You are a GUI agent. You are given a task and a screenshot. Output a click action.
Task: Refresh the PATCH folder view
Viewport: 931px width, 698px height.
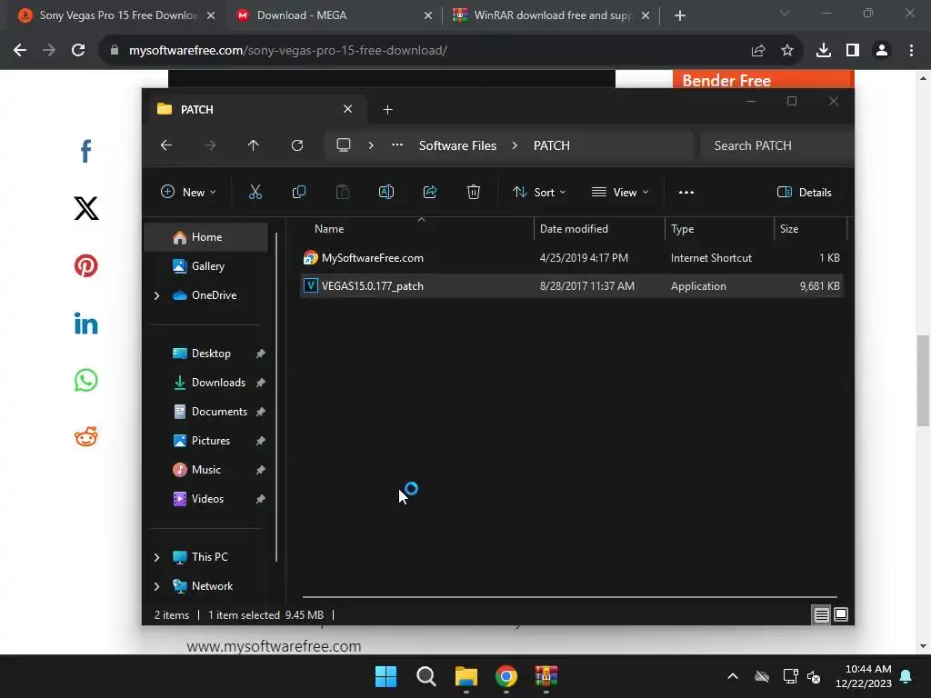tap(297, 145)
